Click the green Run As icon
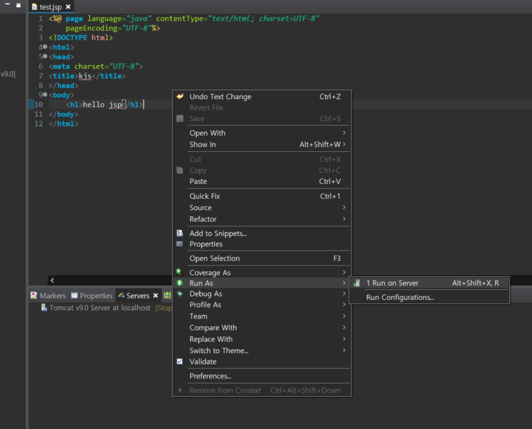 click(180, 283)
